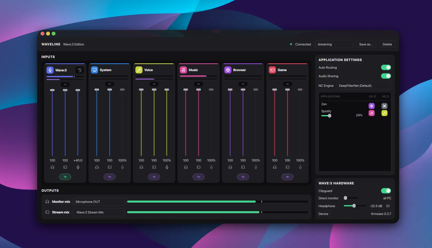Click the Music channel header level meter

199,76
